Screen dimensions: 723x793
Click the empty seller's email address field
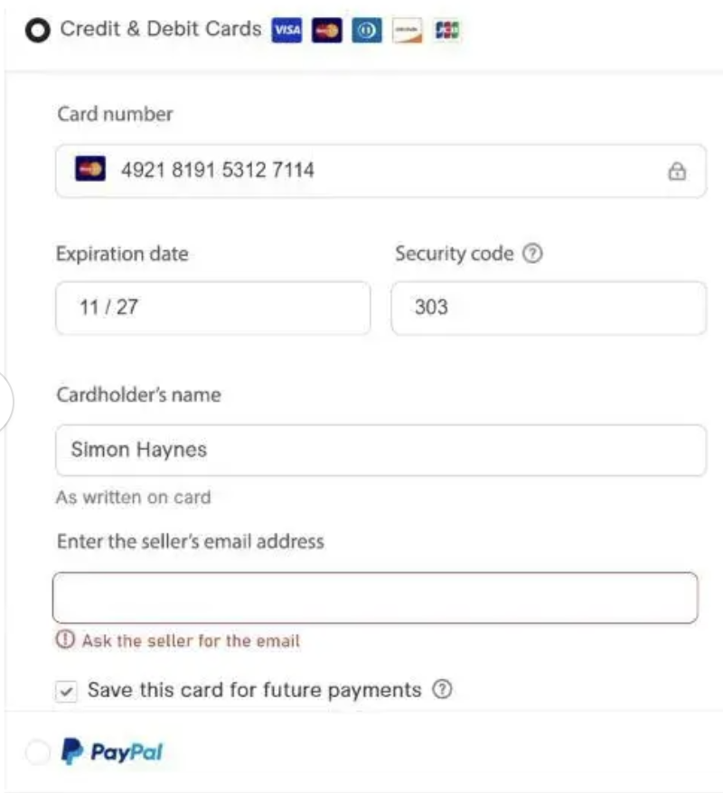click(375, 597)
